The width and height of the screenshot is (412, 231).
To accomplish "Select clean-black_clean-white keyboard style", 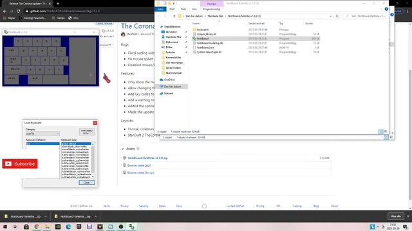I will (x=75, y=146).
